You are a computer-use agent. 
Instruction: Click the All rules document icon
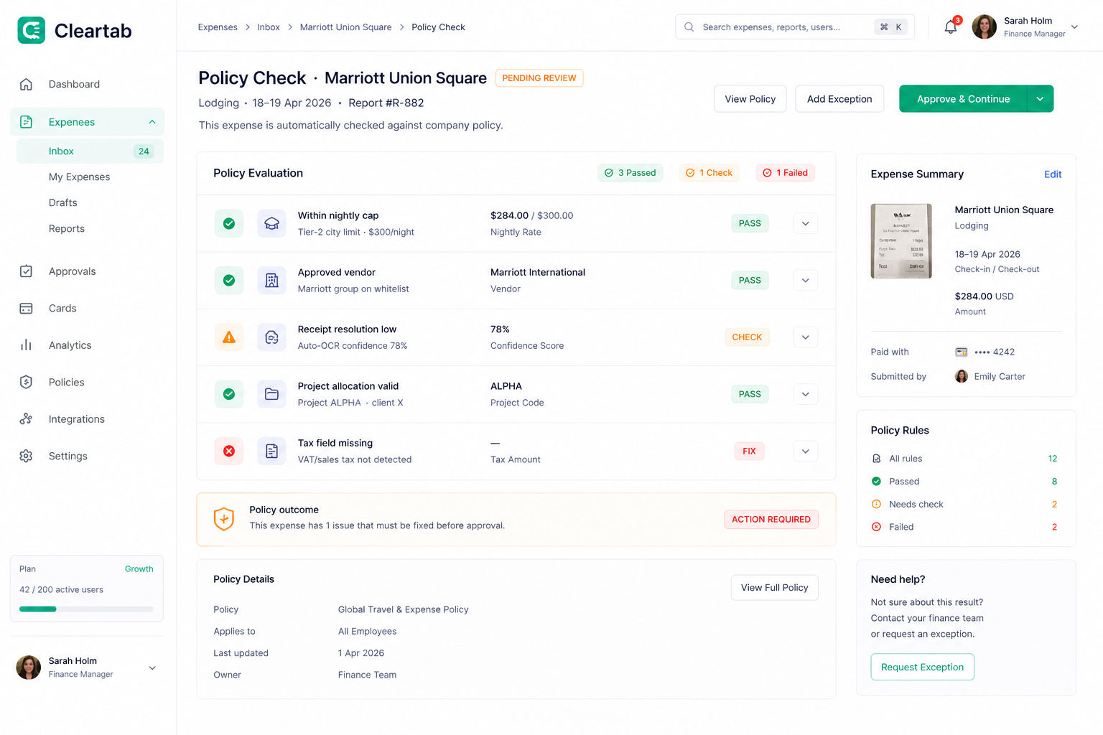876,459
